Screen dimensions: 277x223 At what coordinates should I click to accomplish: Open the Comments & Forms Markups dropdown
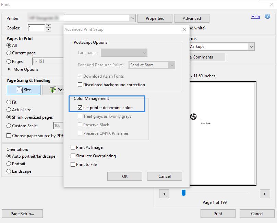tap(252, 47)
